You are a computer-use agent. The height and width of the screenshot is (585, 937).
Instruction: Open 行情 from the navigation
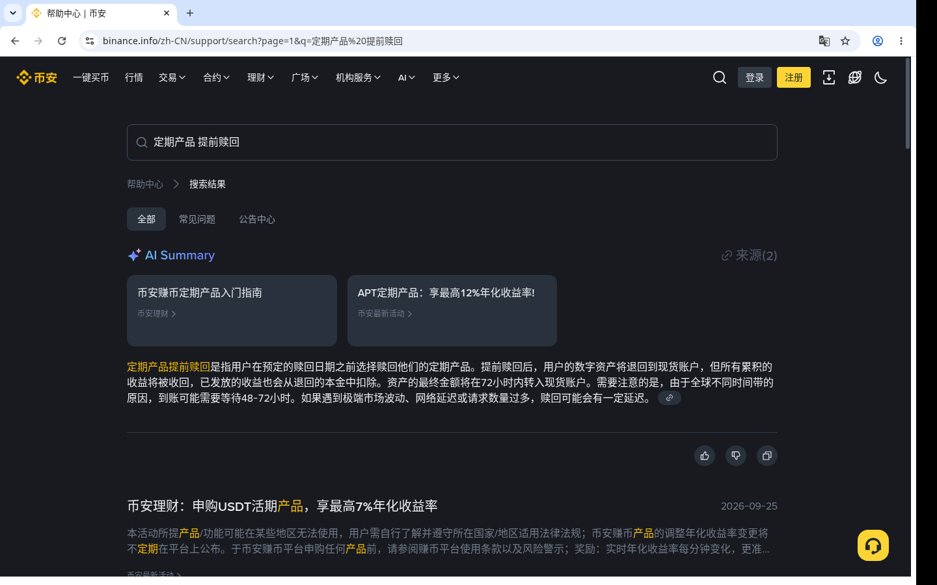134,77
